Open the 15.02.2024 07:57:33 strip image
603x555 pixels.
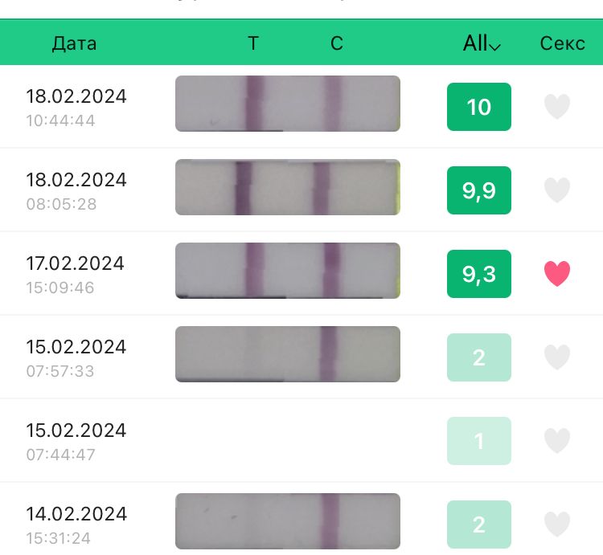pos(288,354)
